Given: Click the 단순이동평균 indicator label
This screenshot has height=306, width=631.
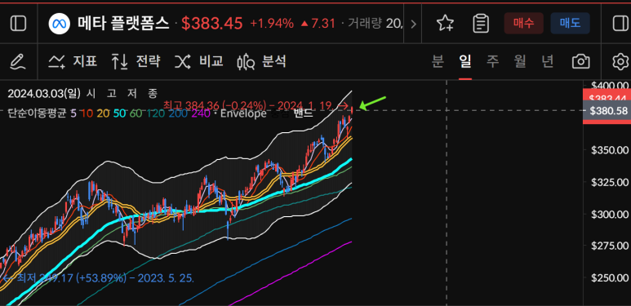Looking at the screenshot, I should (x=38, y=113).
